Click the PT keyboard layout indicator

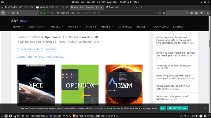(189, 116)
